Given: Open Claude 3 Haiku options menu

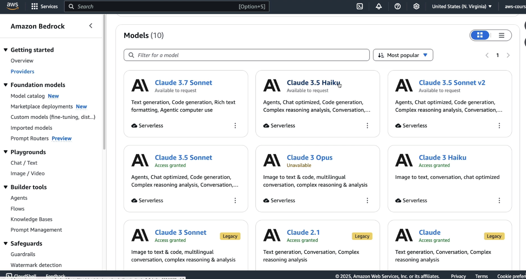Looking at the screenshot, I should coord(499,201).
